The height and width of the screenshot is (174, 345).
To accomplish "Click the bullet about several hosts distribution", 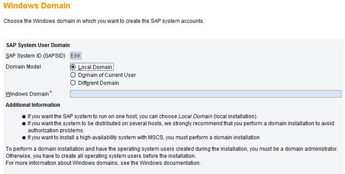I will [x=181, y=127].
